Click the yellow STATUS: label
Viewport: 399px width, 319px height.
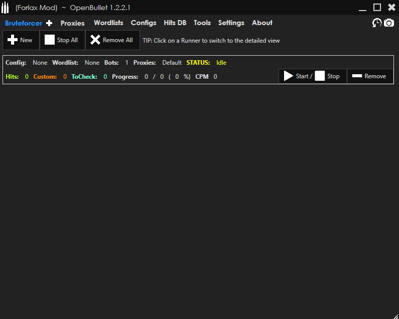[x=198, y=63]
